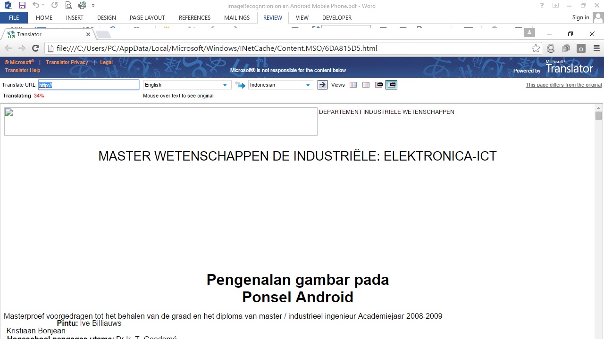Switch to the INSERT ribbon tab

[x=75, y=17]
